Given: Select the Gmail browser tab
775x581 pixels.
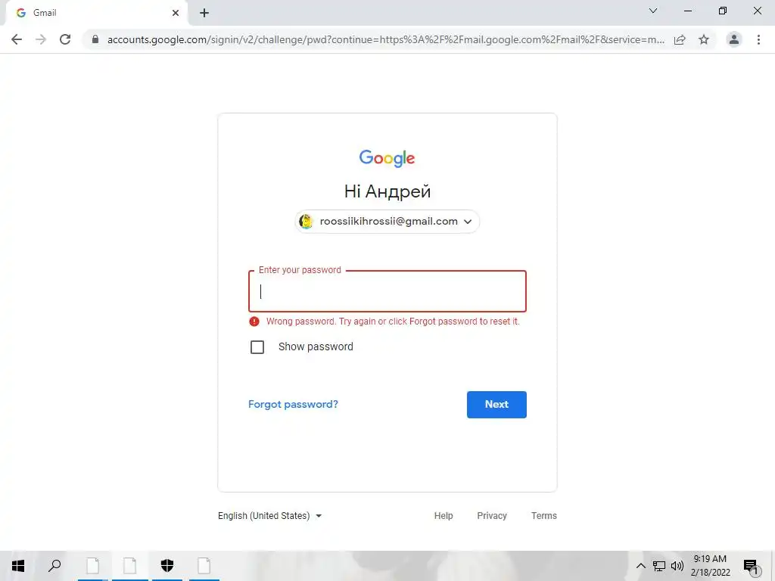Looking at the screenshot, I should (x=96, y=13).
